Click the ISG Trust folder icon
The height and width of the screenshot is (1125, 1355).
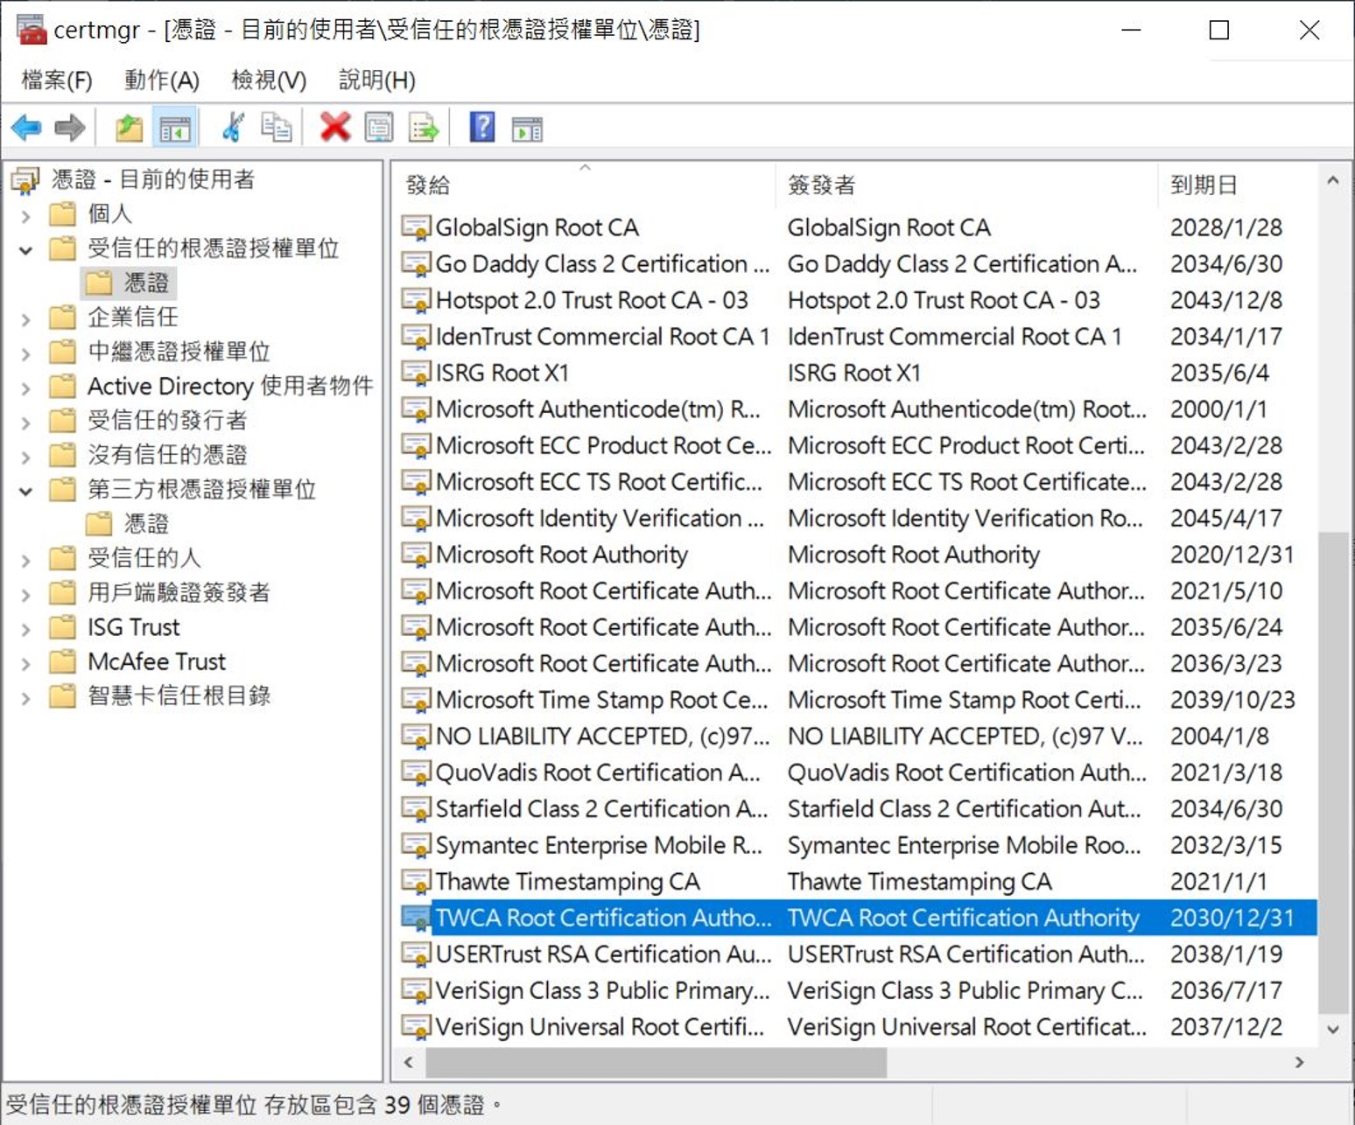[62, 627]
